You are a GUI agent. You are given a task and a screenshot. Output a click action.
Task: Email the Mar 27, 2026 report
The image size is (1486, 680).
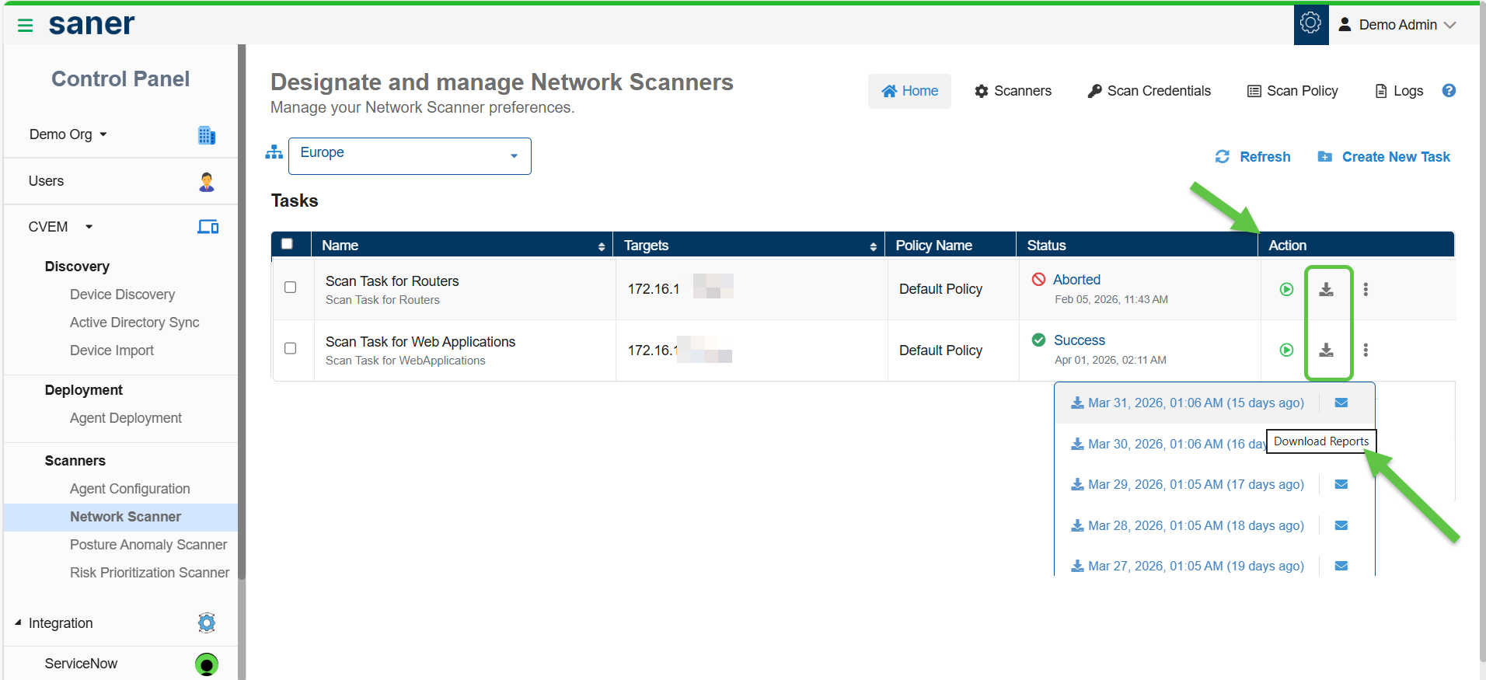(x=1341, y=566)
